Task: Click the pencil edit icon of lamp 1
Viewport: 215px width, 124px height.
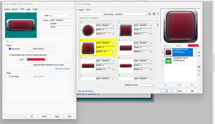Action: (x=151, y=25)
